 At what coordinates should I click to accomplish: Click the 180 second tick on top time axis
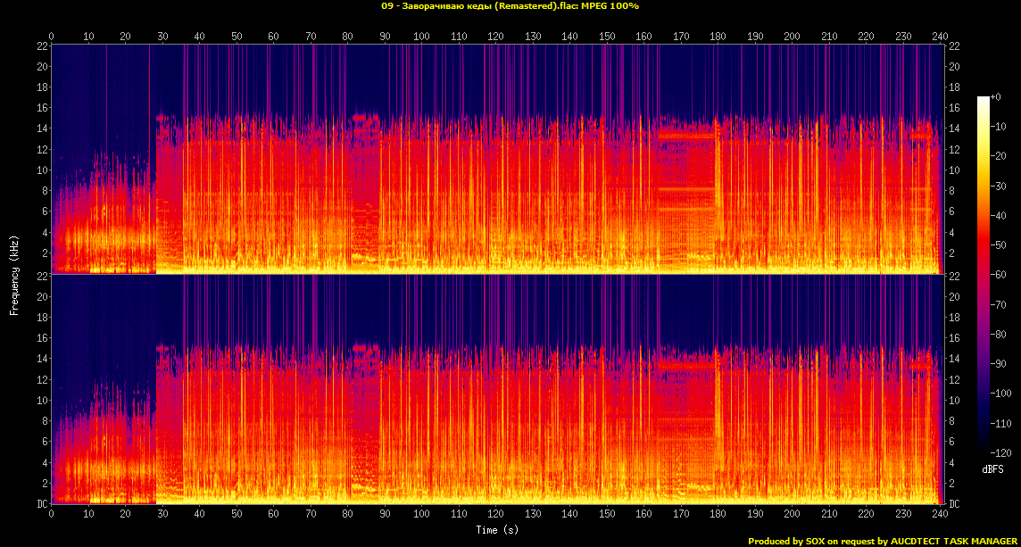(x=717, y=36)
